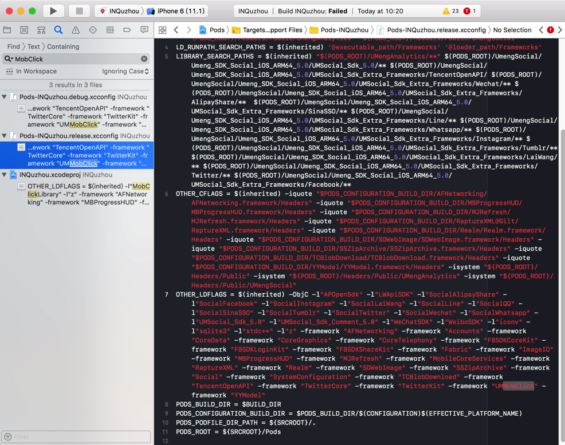Click line number 7 in the gutter
Image resolution: width=565 pixels, height=445 pixels.
[x=167, y=294]
